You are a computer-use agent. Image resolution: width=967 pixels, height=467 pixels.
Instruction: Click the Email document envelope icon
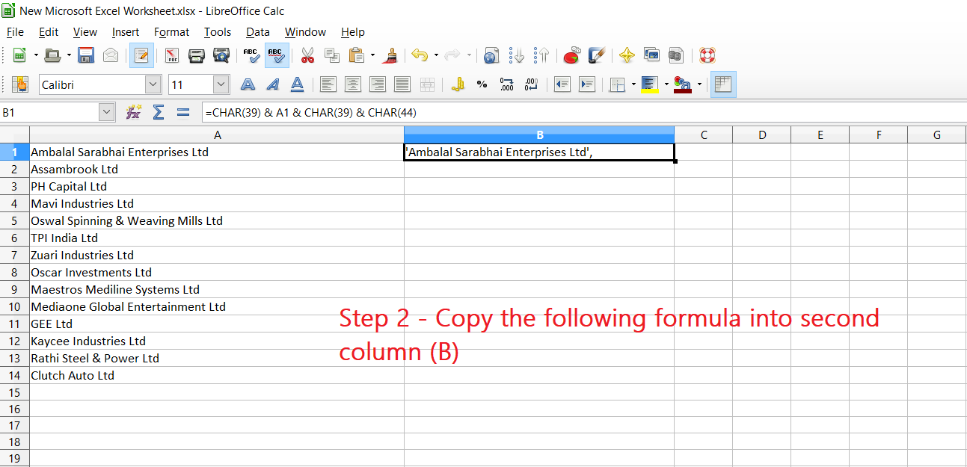[x=111, y=55]
